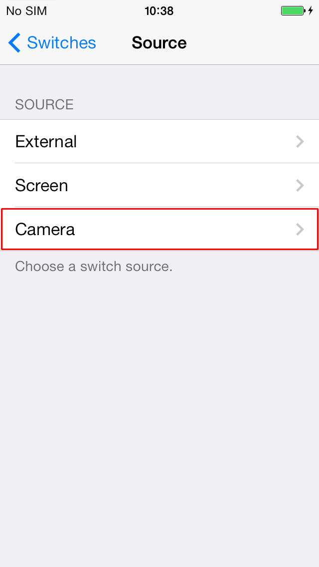Tap the SOURCE section header
The height and width of the screenshot is (567, 319).
[x=44, y=104]
